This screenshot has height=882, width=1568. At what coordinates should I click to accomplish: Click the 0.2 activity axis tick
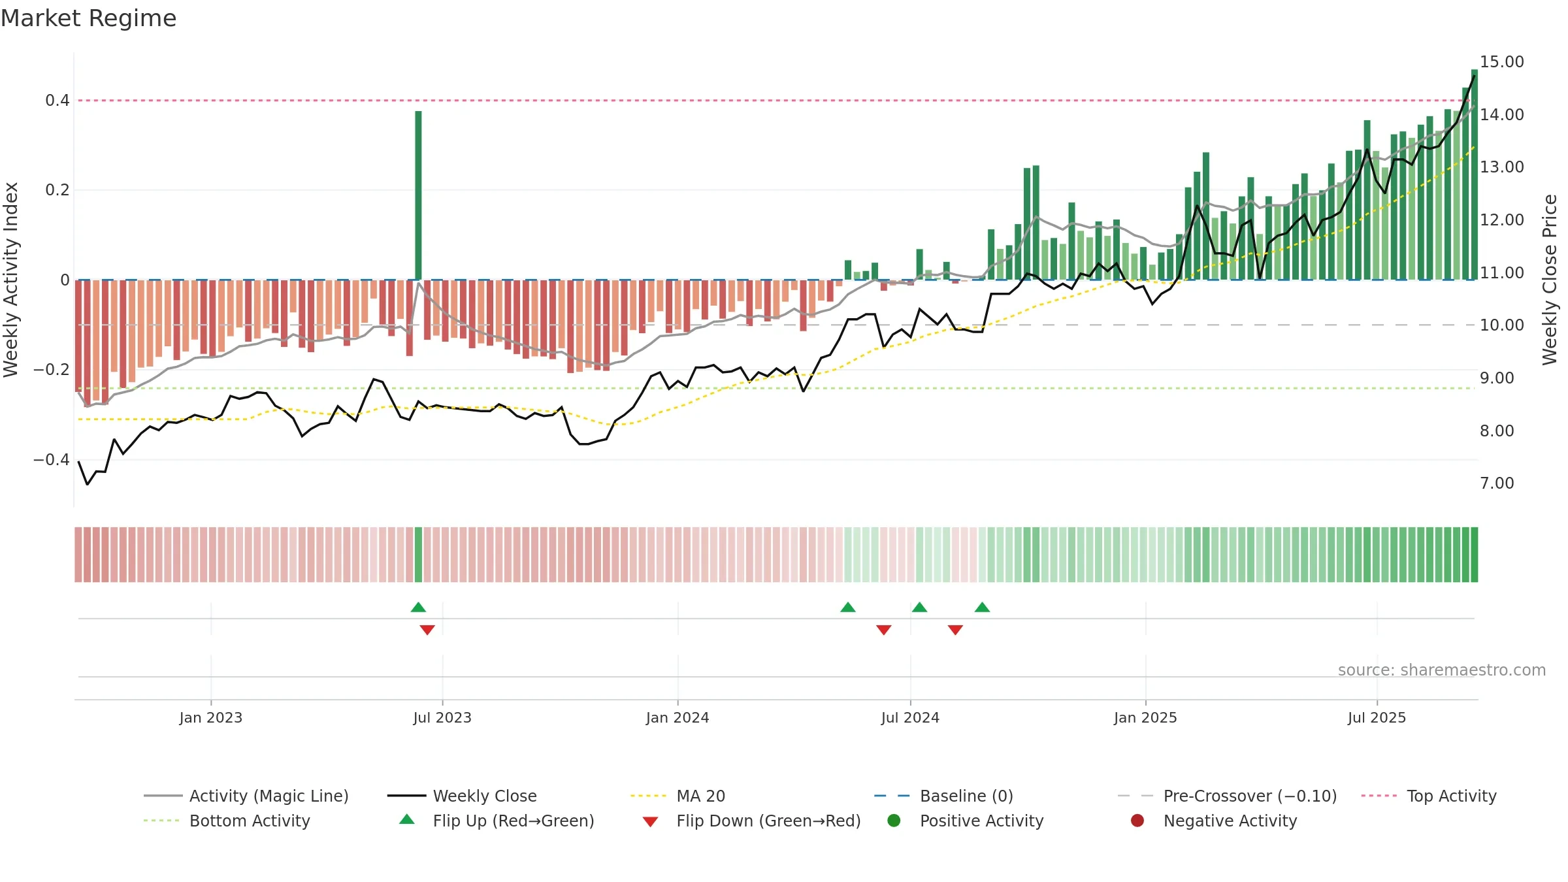tap(57, 190)
